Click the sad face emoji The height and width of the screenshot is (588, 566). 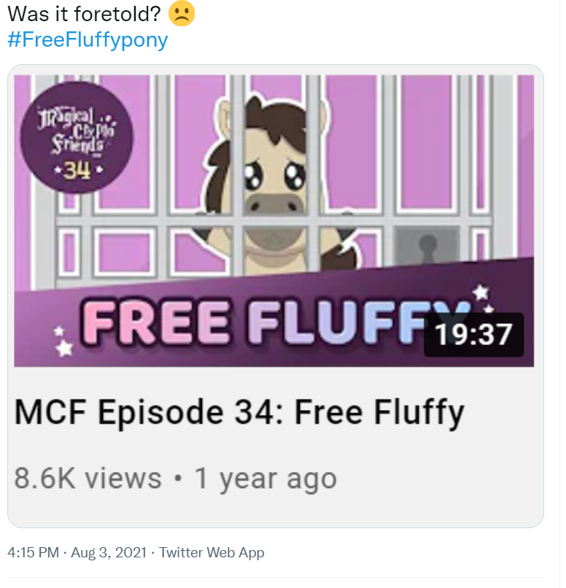182,14
